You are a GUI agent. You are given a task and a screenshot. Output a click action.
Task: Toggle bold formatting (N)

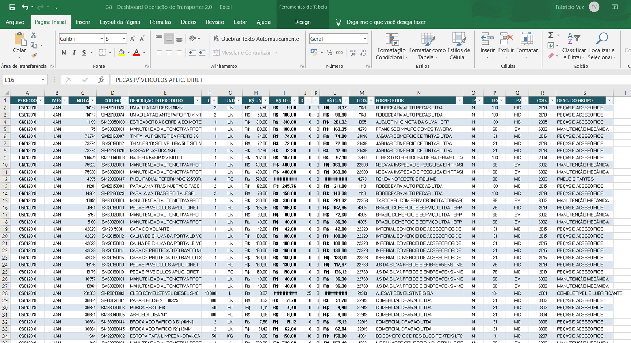coord(64,52)
